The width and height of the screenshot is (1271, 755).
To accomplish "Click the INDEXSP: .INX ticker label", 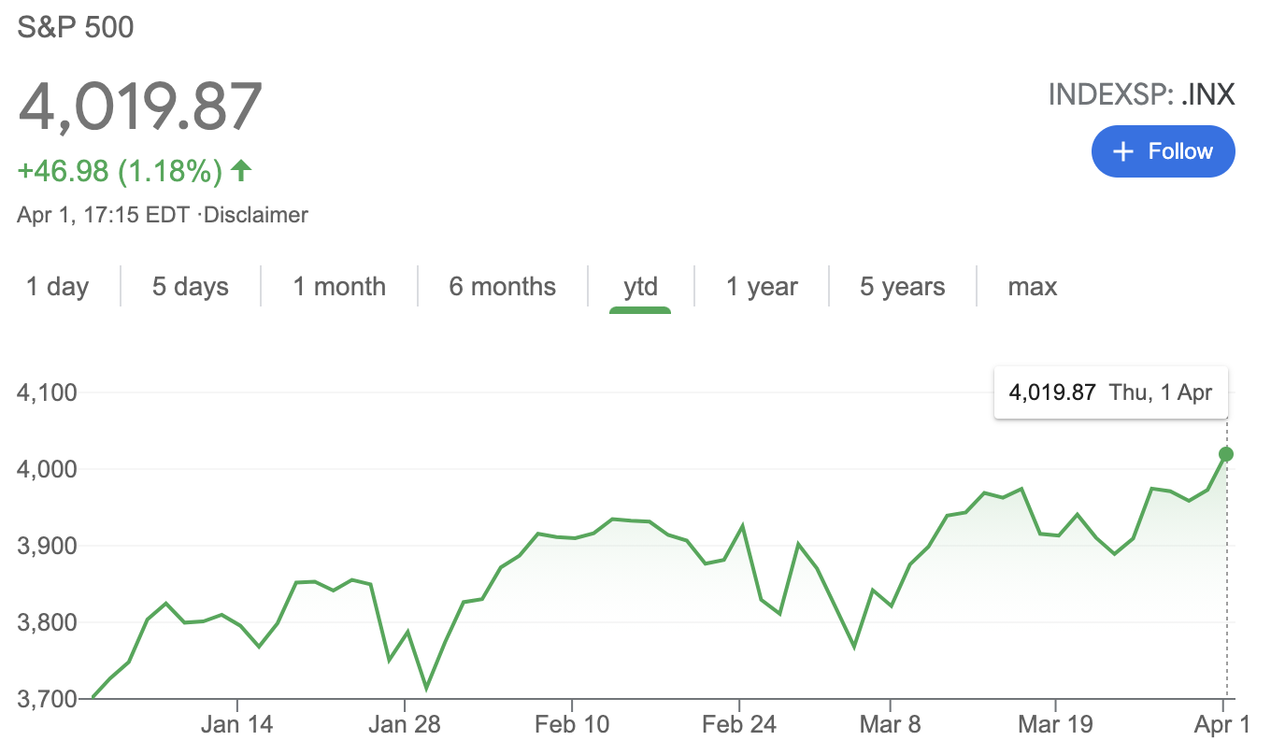I will (x=1142, y=95).
